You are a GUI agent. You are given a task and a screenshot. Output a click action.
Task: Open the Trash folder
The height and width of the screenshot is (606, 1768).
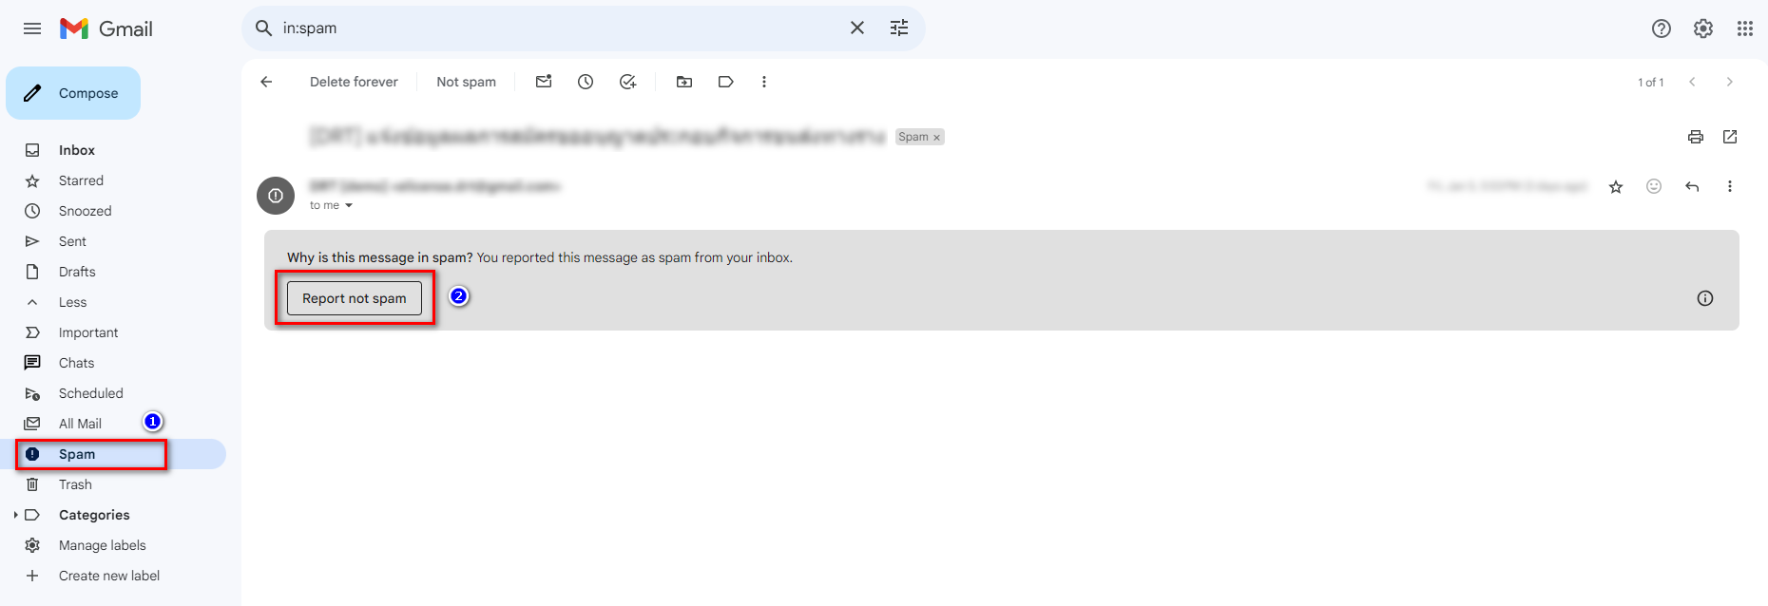[x=75, y=484]
